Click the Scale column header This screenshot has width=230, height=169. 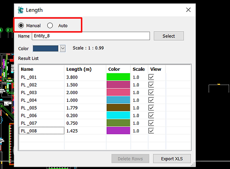click(x=139, y=69)
